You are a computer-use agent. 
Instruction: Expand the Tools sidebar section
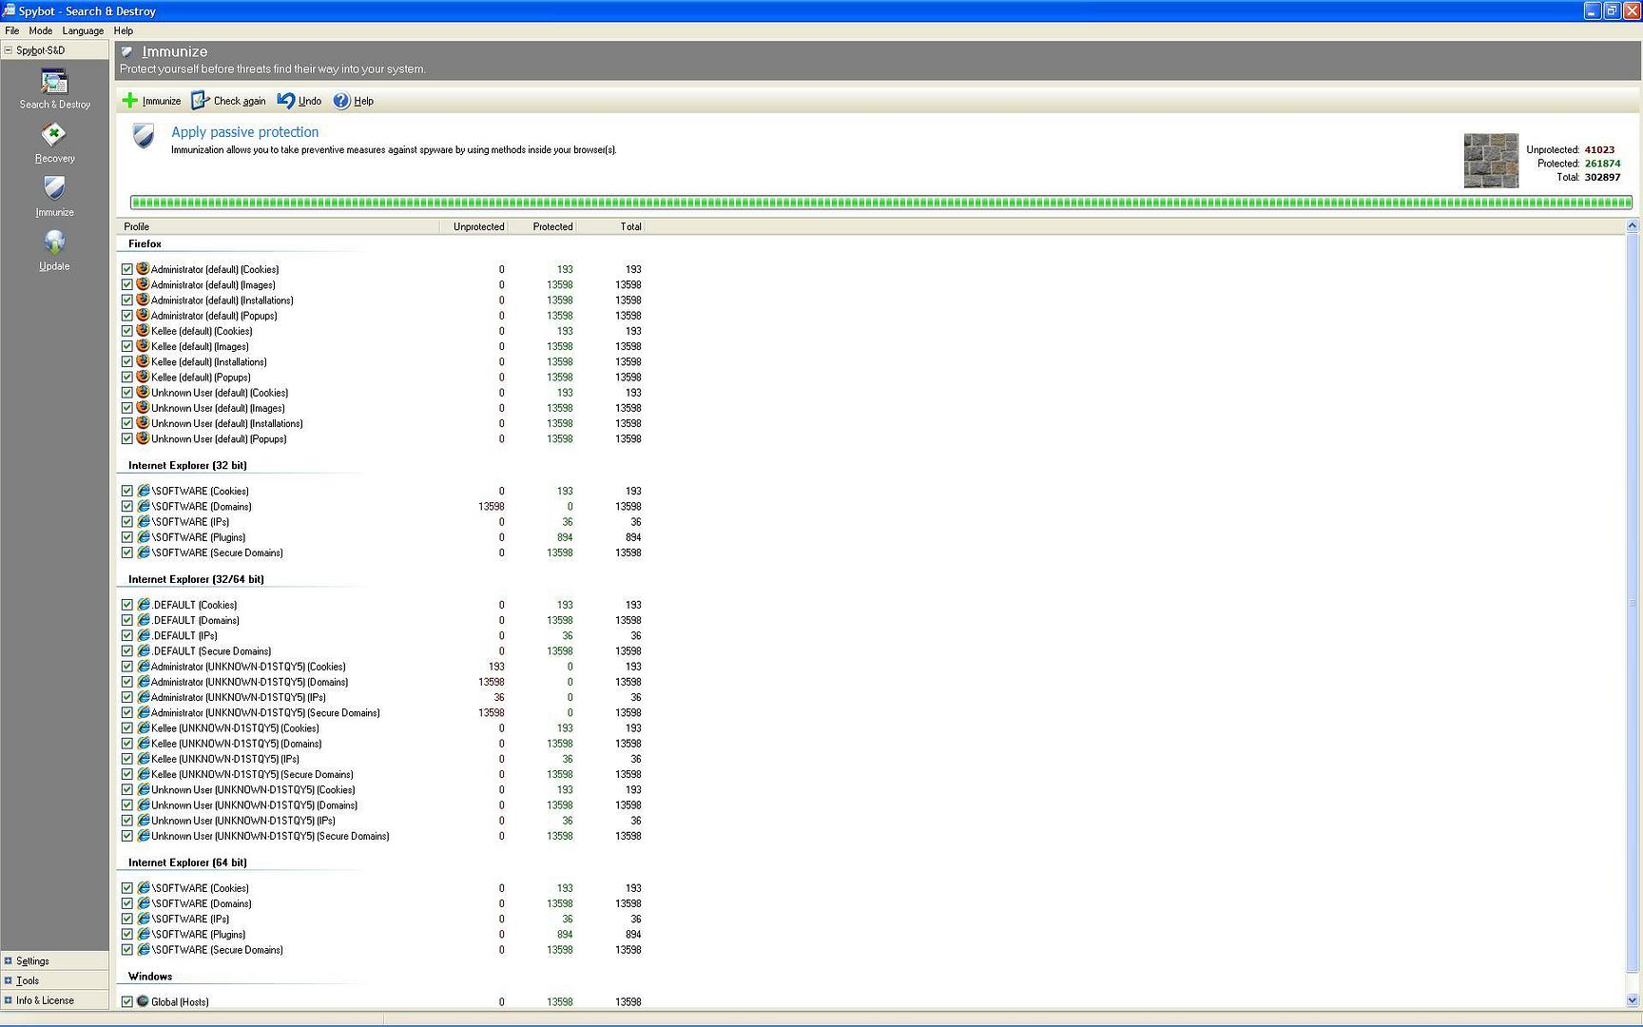pyautogui.click(x=9, y=980)
